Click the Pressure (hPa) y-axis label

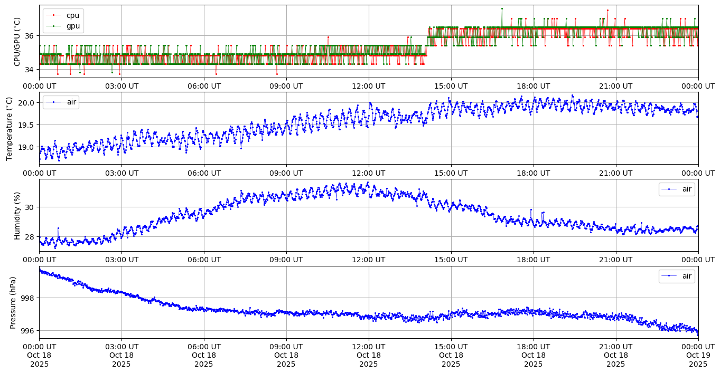click(13, 302)
